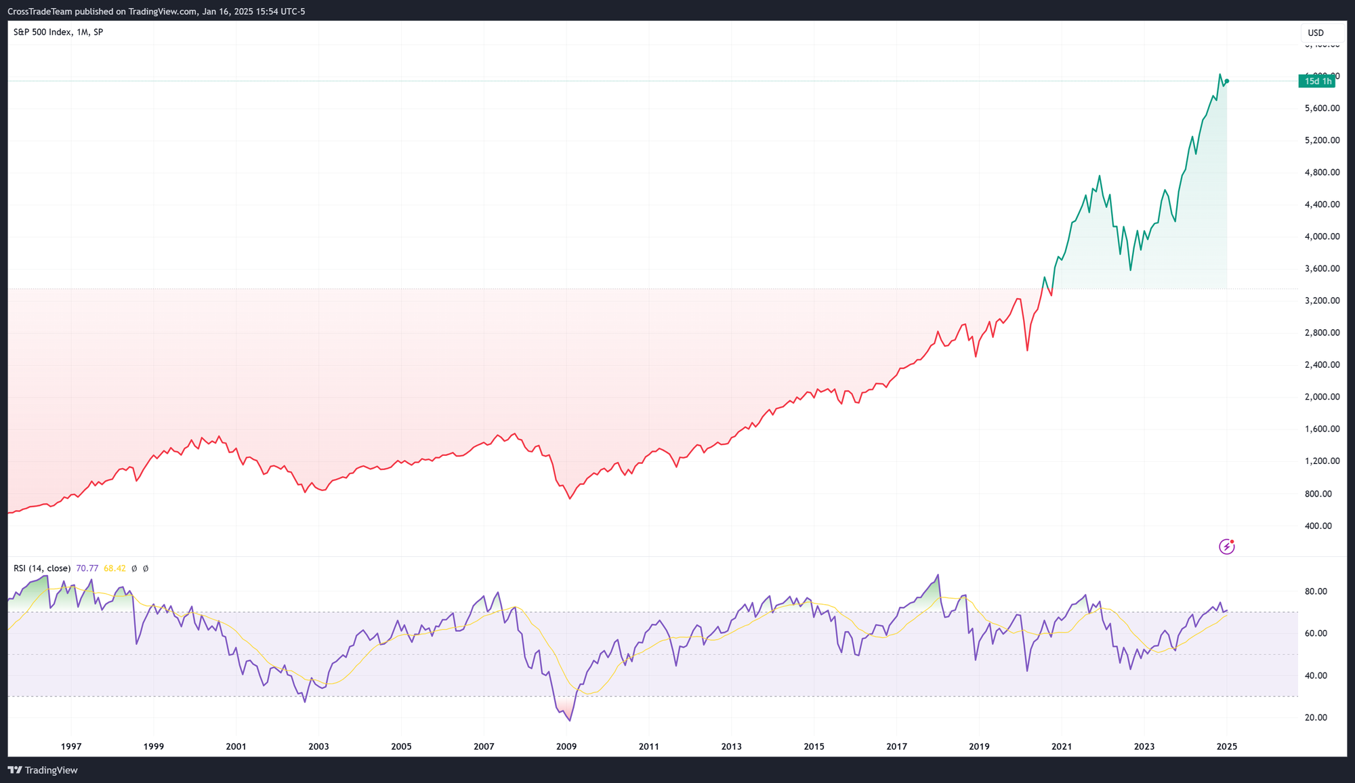Click the 2025 label on the time axis
This screenshot has width=1355, height=783.
coord(1226,746)
